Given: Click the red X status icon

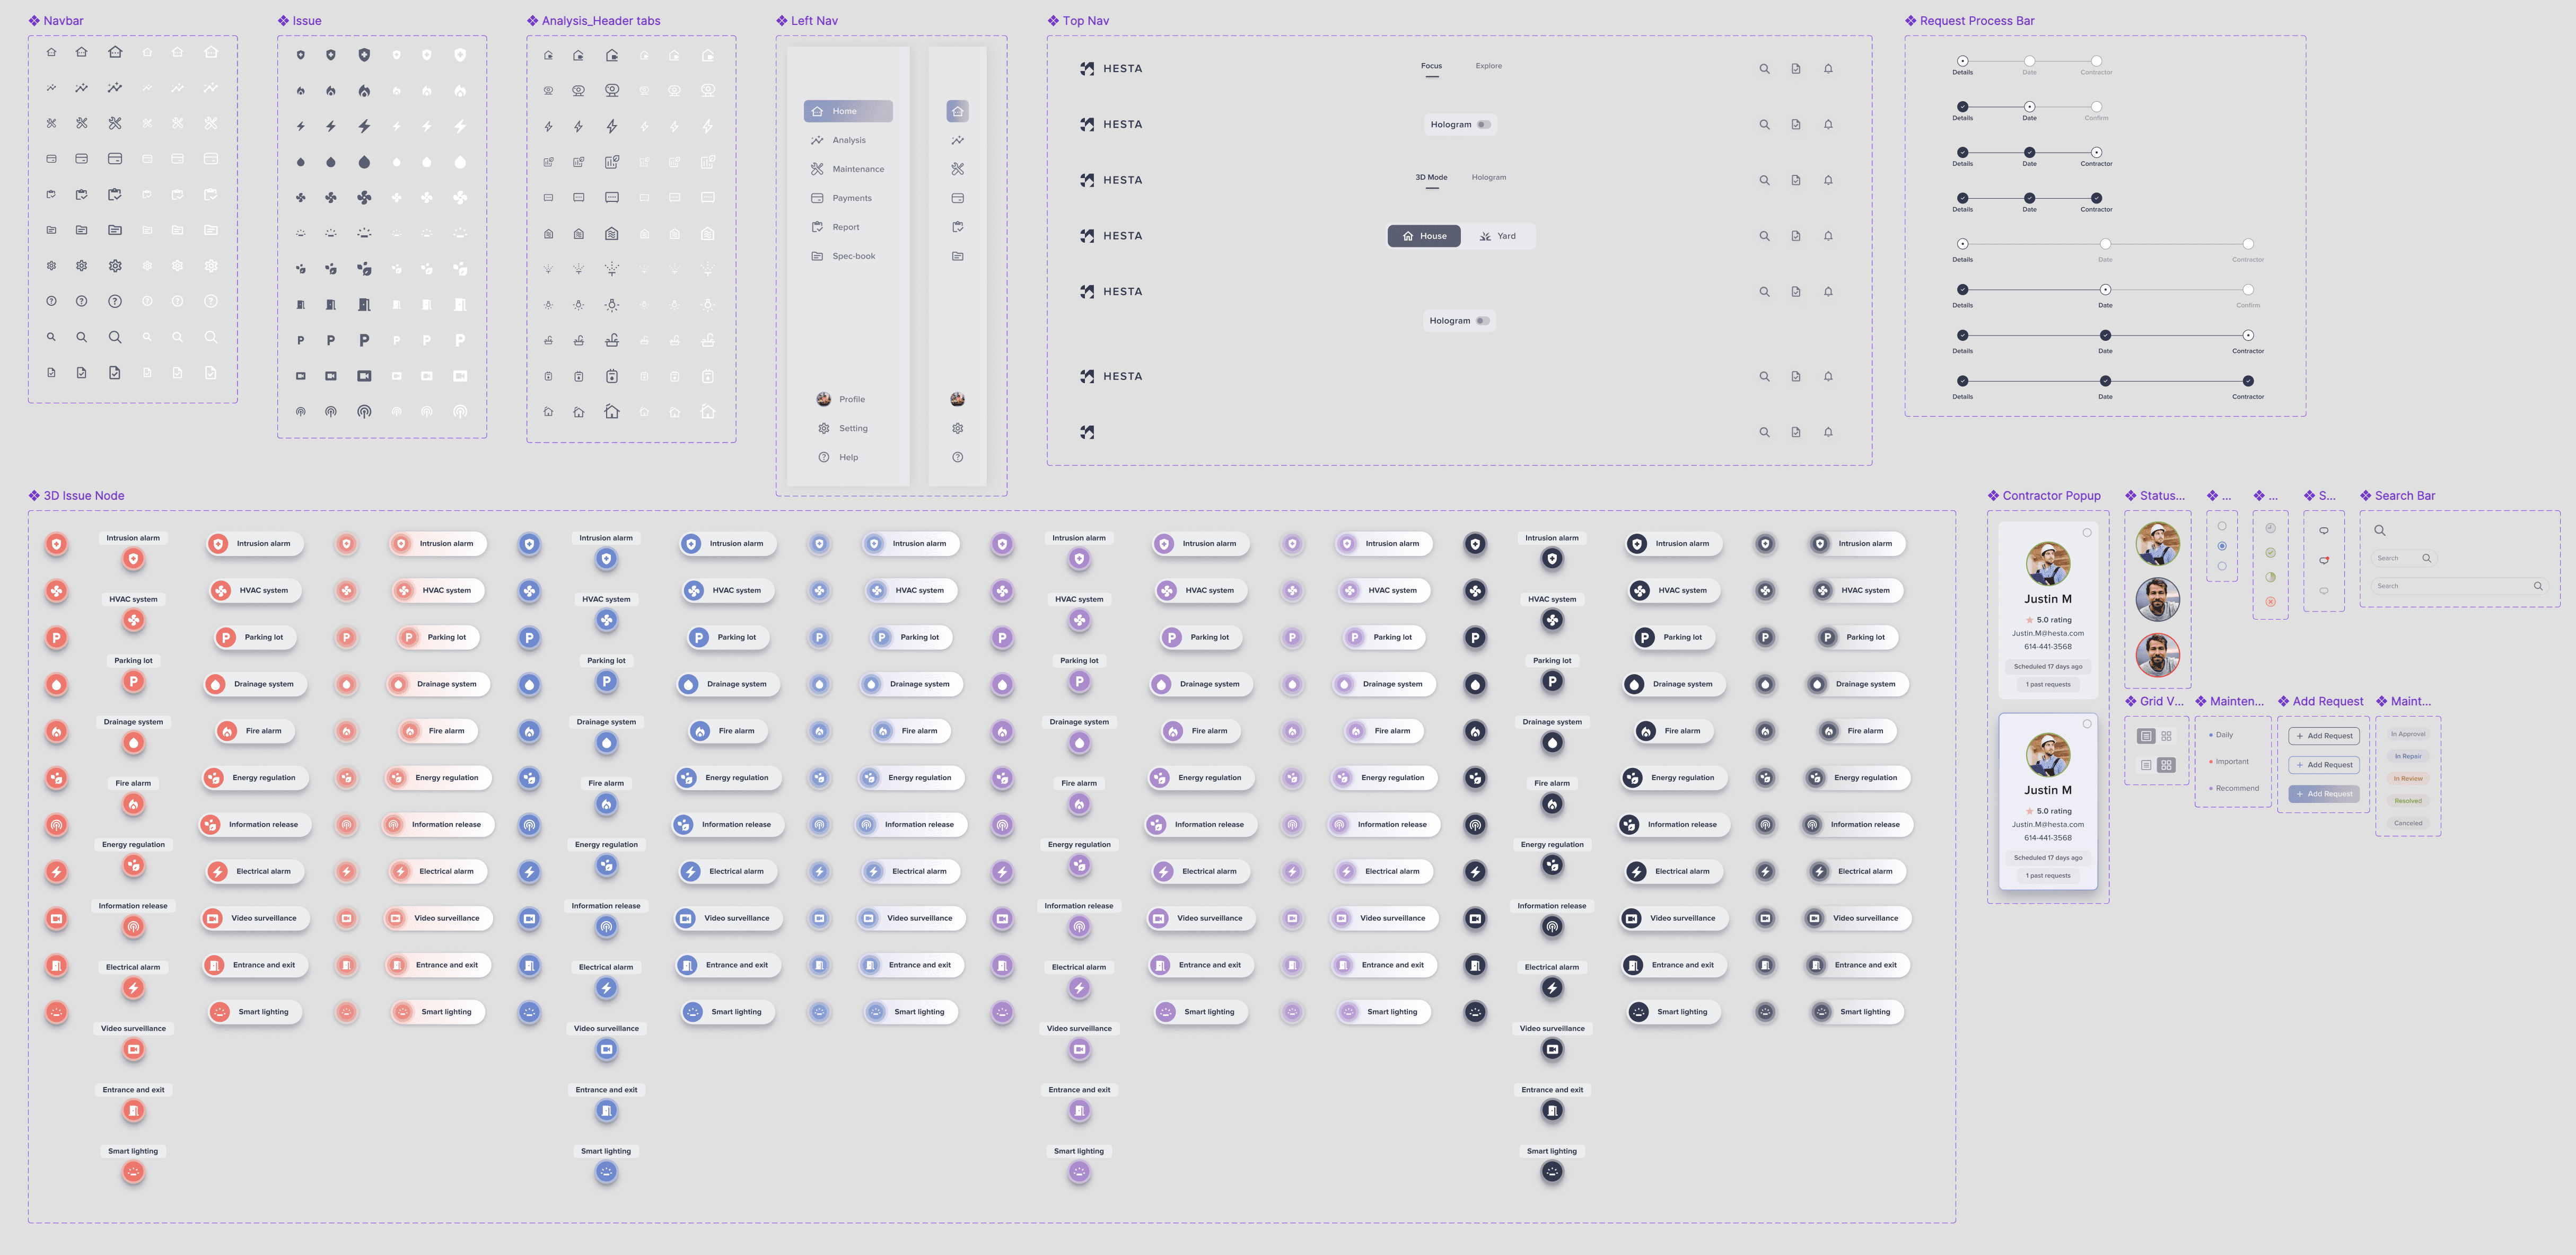Looking at the screenshot, I should tap(2270, 602).
